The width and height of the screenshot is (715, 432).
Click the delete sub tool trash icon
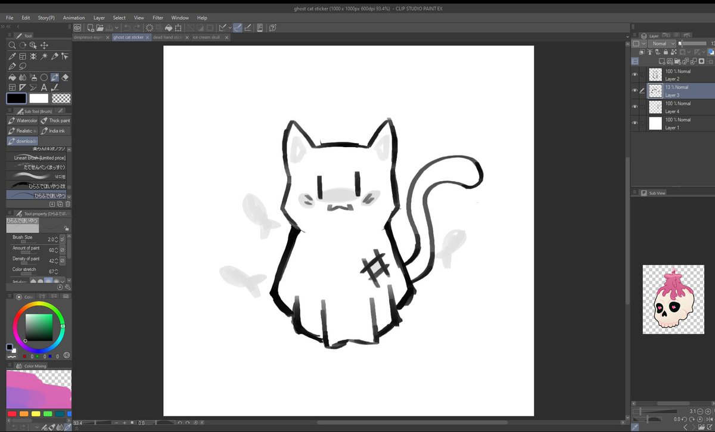pyautogui.click(x=68, y=204)
